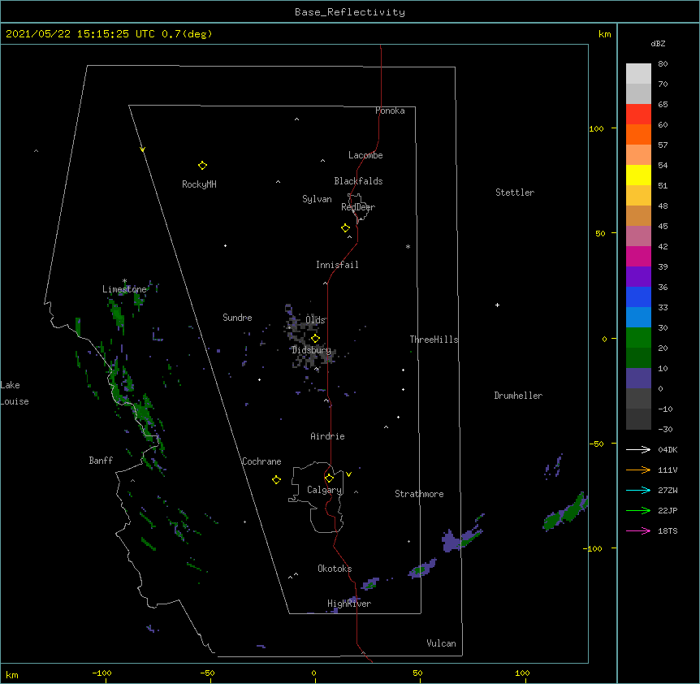
Task: Click the Drumheller town label
Action: click(518, 396)
